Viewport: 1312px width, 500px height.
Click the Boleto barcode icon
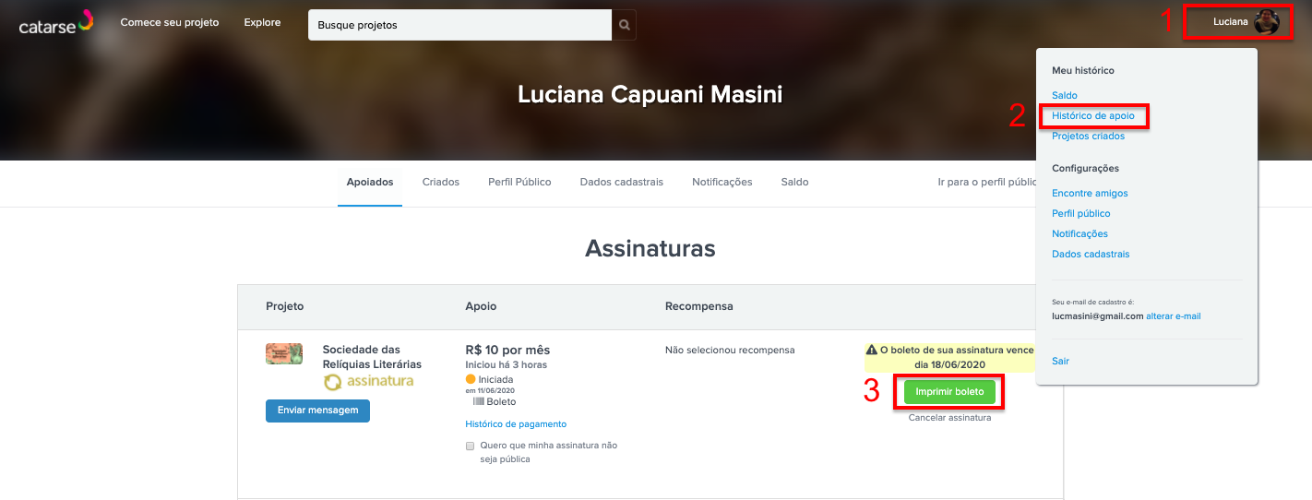coord(479,401)
